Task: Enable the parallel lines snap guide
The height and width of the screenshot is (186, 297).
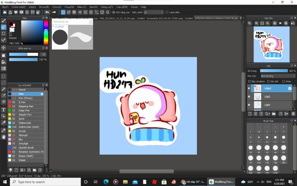Action: click(x=68, y=12)
